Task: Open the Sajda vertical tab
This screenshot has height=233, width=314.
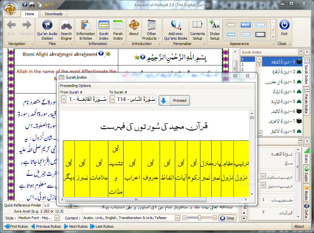Action: pyautogui.click(x=306, y=174)
